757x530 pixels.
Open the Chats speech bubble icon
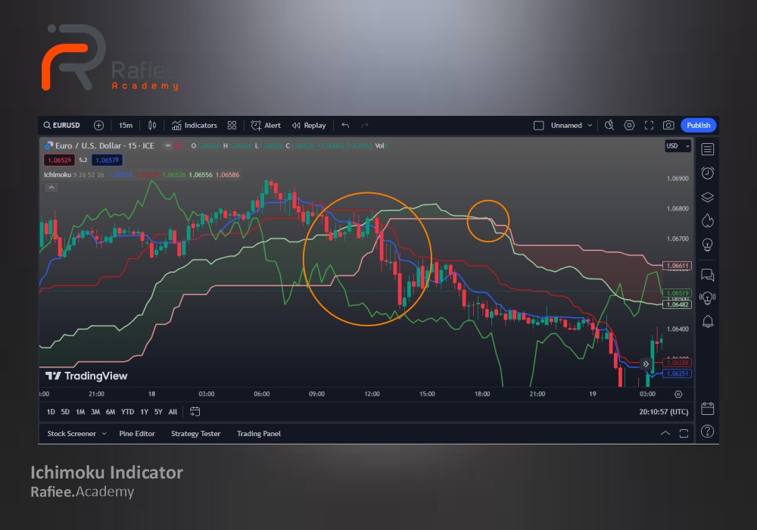click(x=708, y=275)
